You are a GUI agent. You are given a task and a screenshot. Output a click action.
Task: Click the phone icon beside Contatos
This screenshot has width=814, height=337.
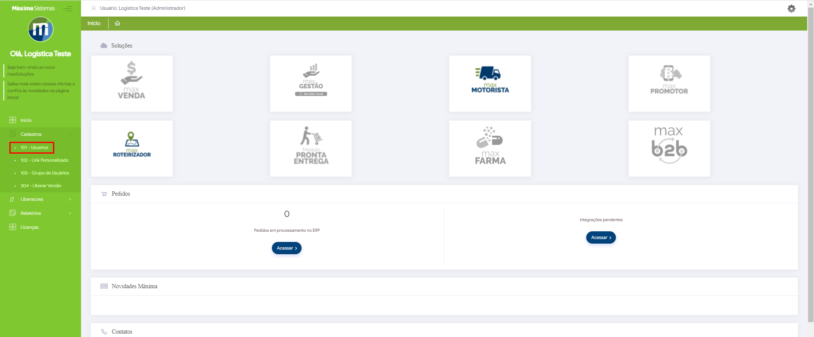click(104, 332)
